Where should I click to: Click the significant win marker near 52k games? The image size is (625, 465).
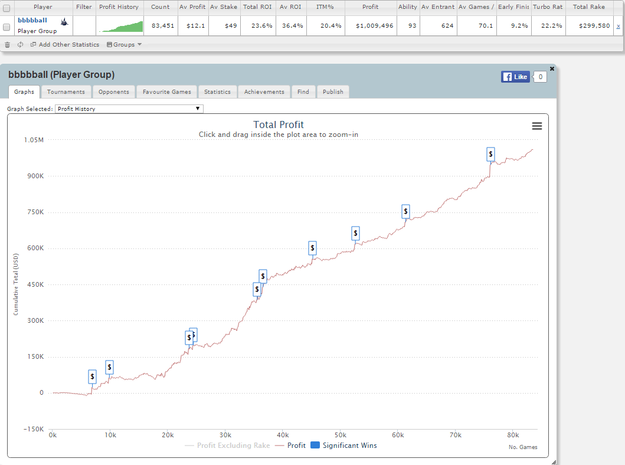point(355,233)
